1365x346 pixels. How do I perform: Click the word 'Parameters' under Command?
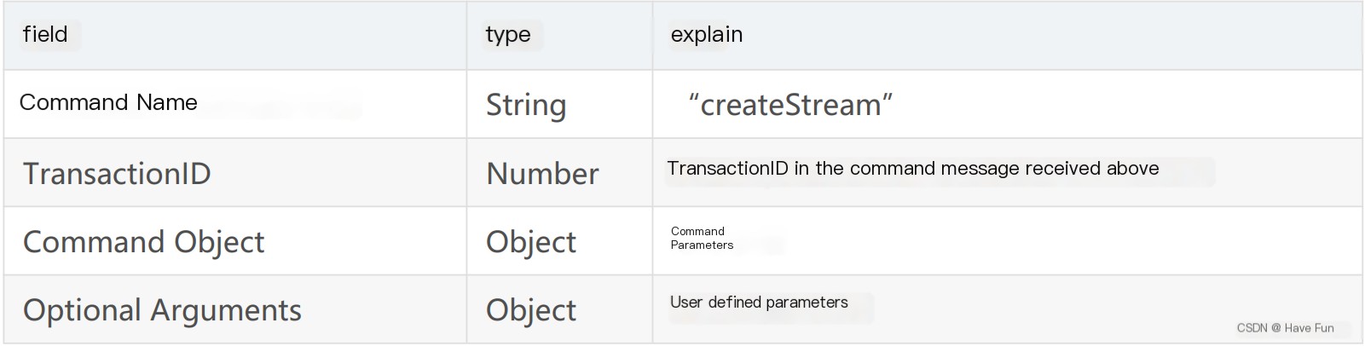pyautogui.click(x=702, y=245)
